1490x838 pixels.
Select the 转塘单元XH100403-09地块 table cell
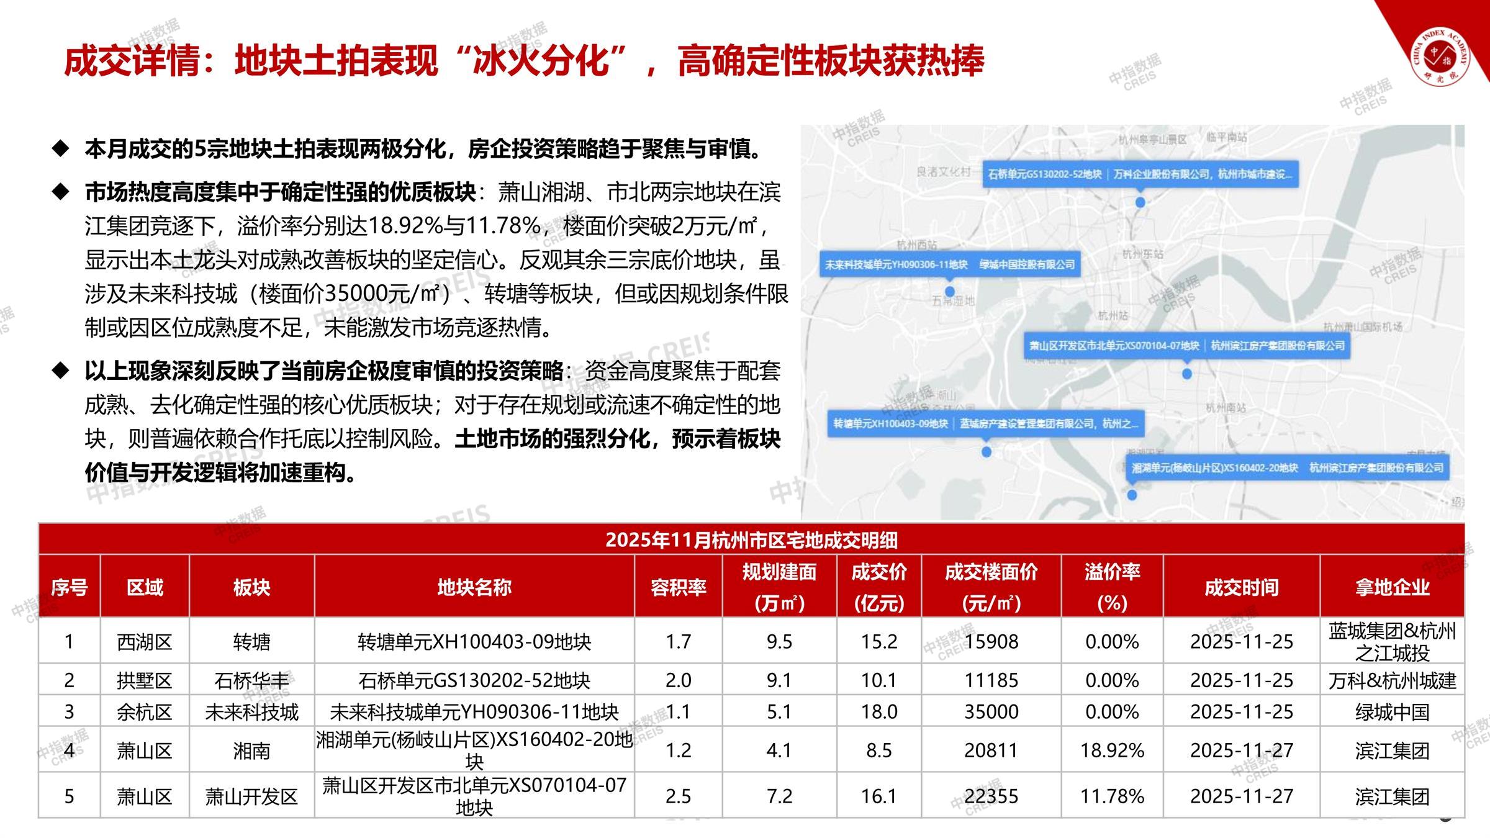[x=474, y=641]
